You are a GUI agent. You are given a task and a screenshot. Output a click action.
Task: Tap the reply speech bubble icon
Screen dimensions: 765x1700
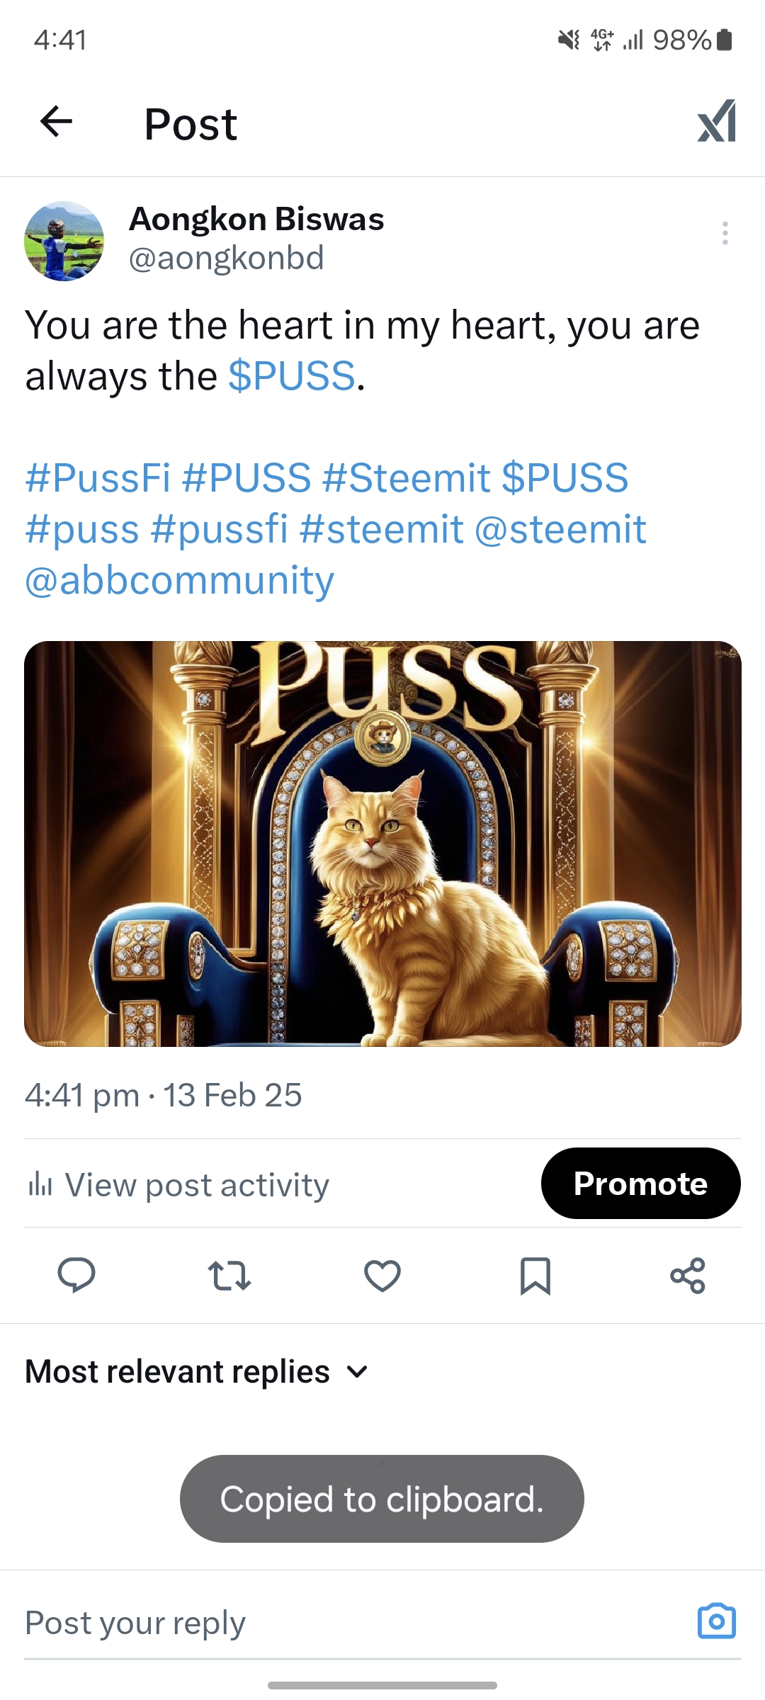click(x=76, y=1276)
